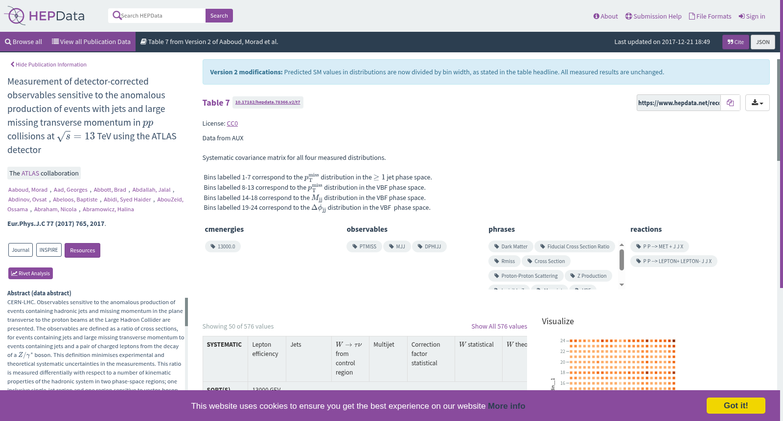783x421 pixels.
Task: Select P P --> LEPTON+ LEPTON- J J X tag
Action: tap(674, 261)
